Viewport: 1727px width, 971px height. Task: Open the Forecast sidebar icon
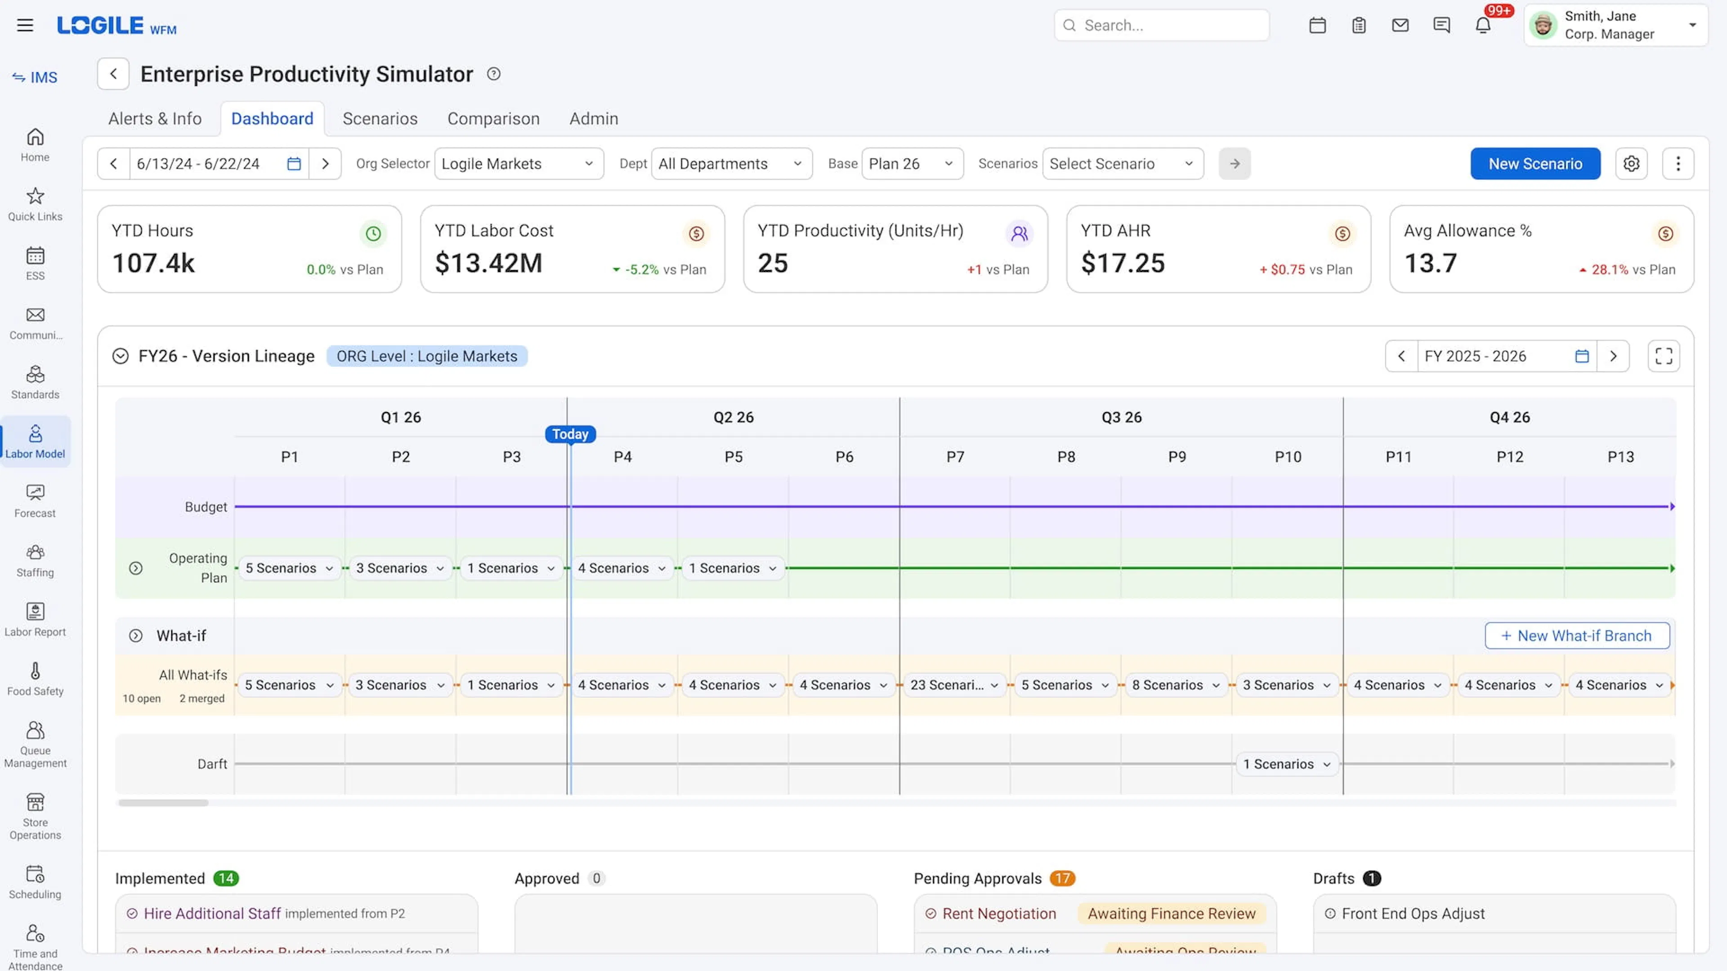pos(35,501)
